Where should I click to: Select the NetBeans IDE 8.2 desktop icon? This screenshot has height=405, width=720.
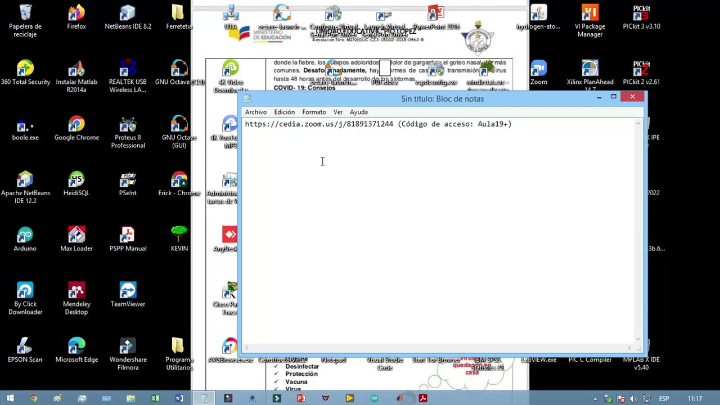pos(128,17)
